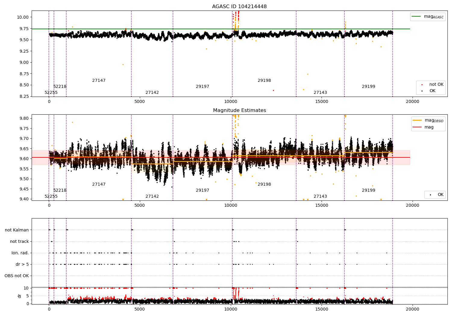Click x-axis tick 10000 under the middle plot

[231, 205]
